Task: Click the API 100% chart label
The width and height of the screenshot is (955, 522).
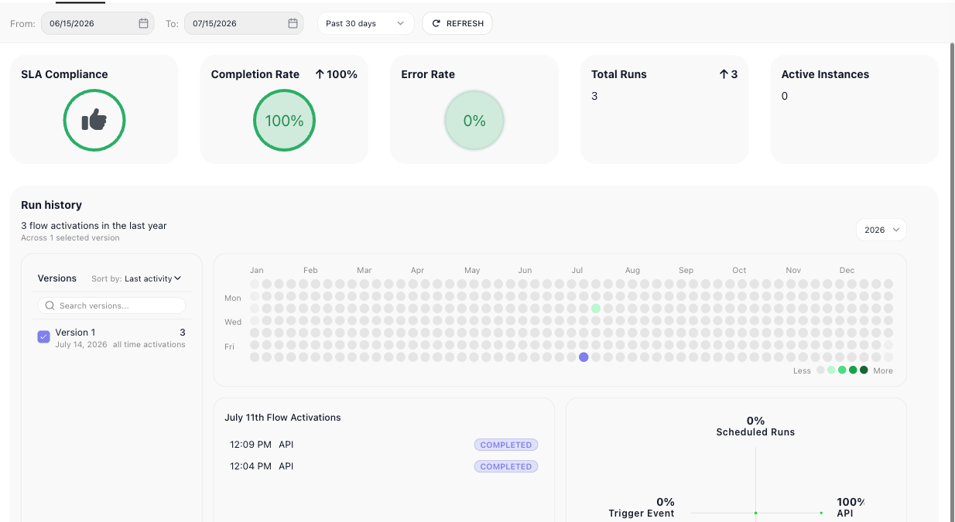Action: [x=849, y=507]
